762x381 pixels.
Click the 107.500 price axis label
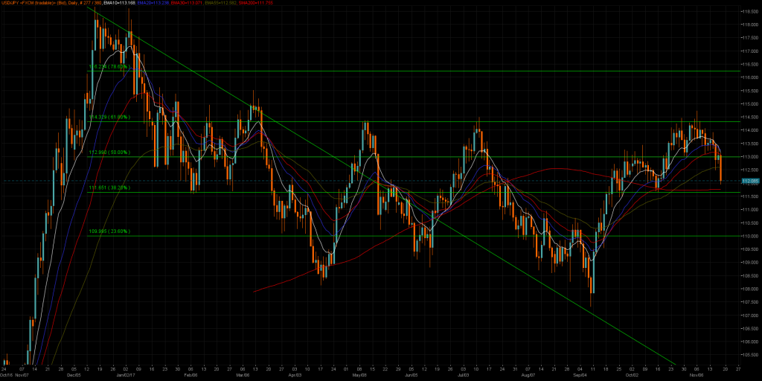(x=751, y=302)
